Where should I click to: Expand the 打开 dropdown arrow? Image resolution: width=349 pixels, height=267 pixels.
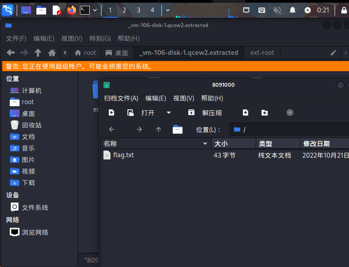169,112
